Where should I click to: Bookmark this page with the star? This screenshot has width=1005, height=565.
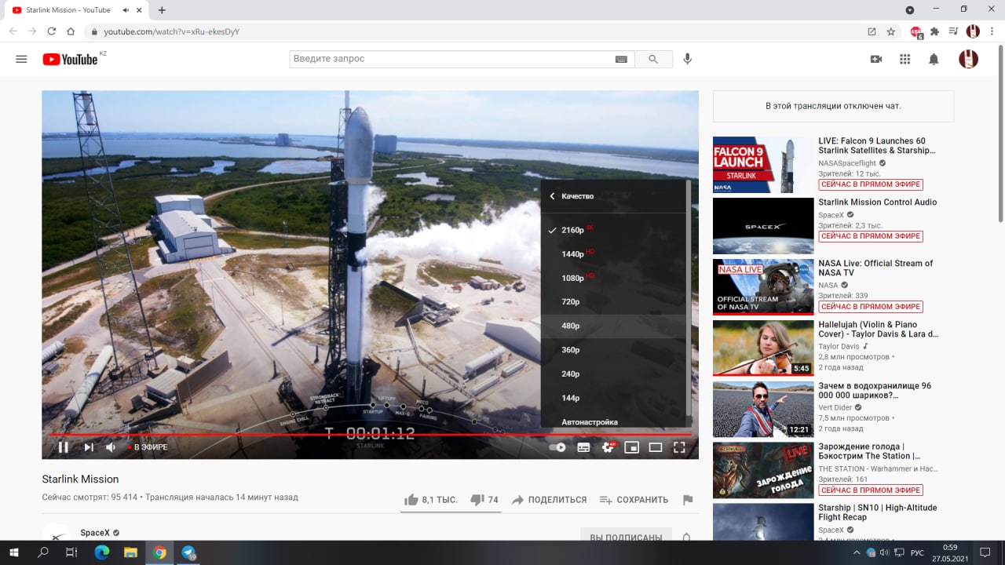tap(891, 31)
